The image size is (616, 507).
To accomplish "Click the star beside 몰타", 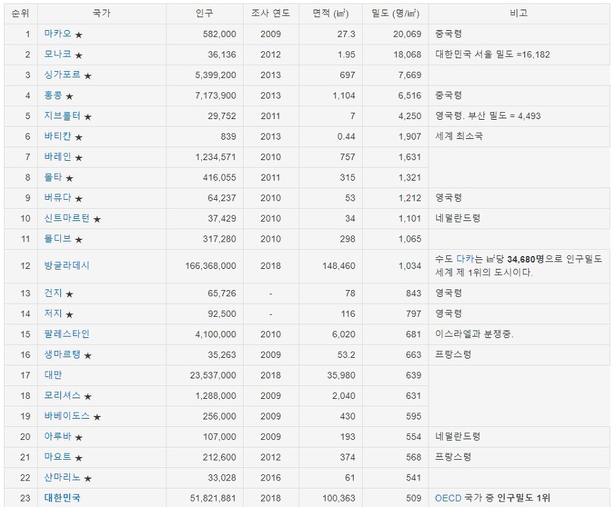I will pos(70,179).
